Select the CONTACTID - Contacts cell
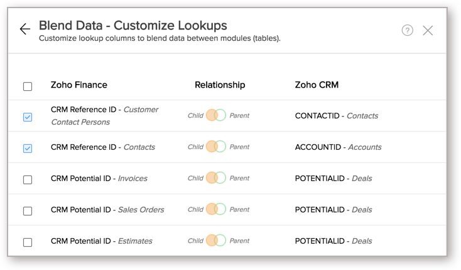Viewport: 461px width, 270px height. [337, 116]
